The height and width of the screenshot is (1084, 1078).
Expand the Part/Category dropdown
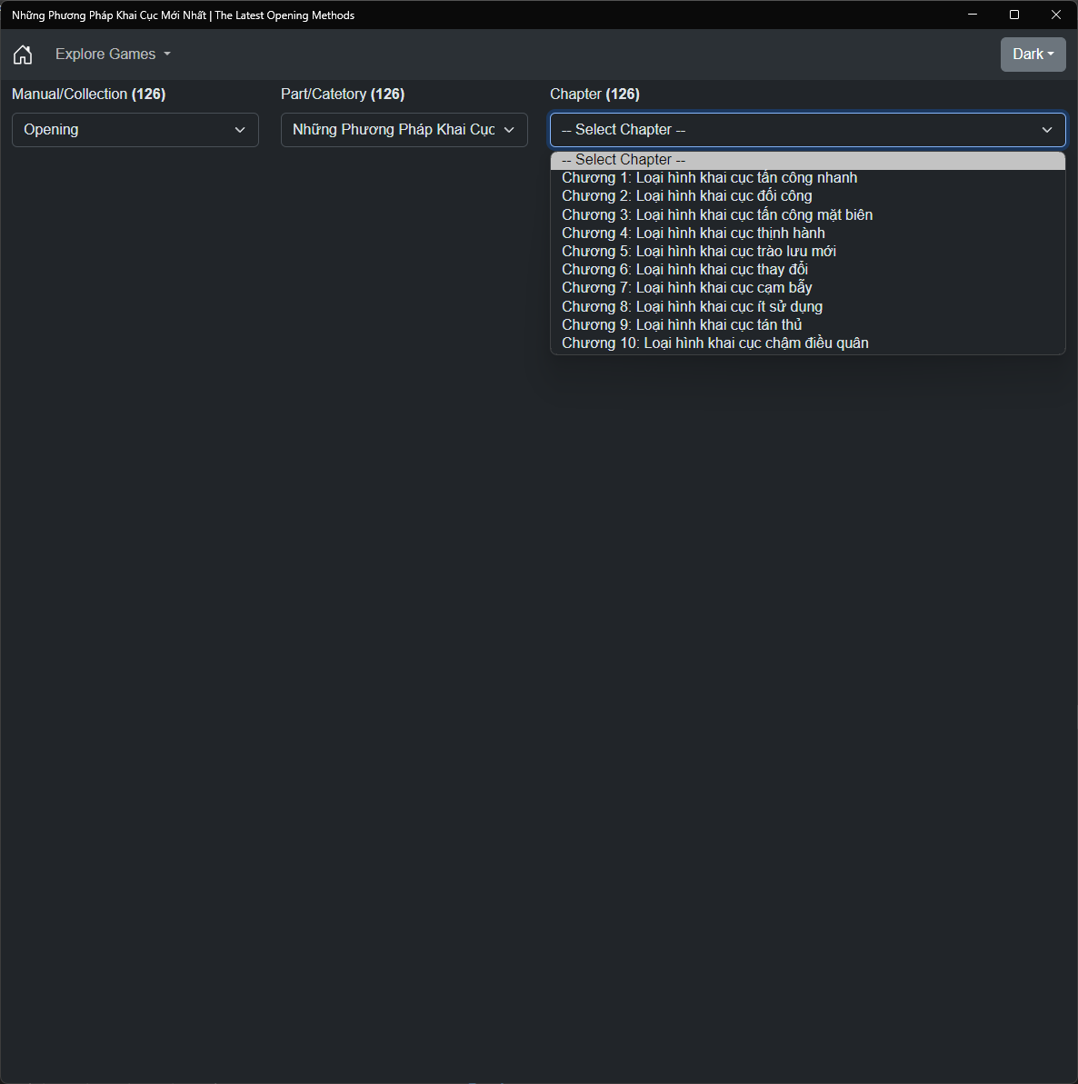pos(404,130)
